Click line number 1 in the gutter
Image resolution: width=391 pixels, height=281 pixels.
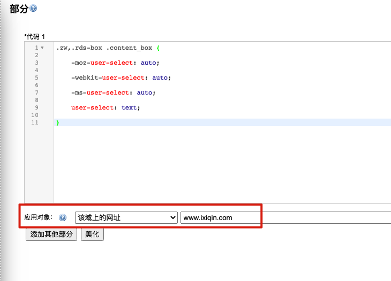click(x=36, y=48)
